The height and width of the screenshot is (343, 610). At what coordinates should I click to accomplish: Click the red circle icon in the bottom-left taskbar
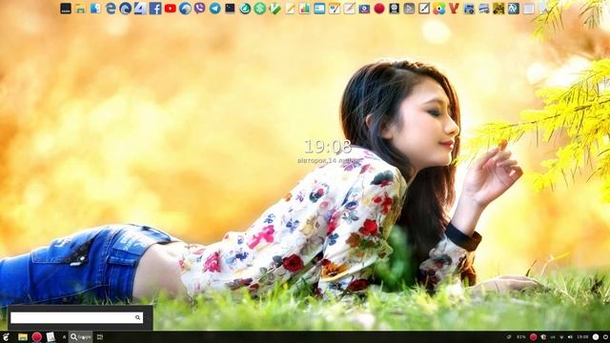point(37,336)
